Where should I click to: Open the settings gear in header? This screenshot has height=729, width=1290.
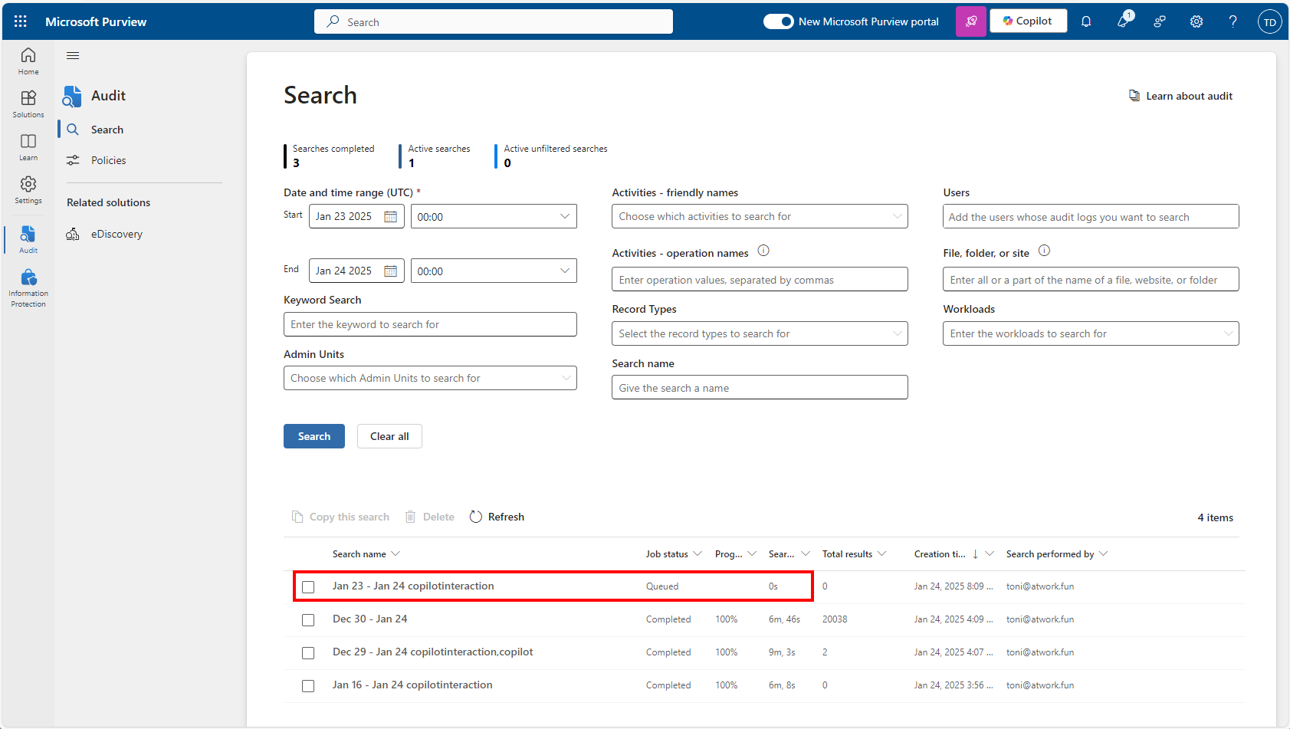[x=1196, y=21]
